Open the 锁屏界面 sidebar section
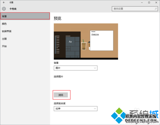Image resolution: width=160 pixels, height=125 pixels. (x=25, y=31)
